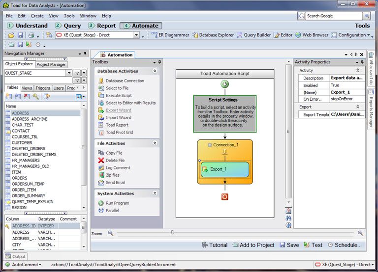
Task: Collapse the Connection_1 container node
Action: click(x=210, y=145)
